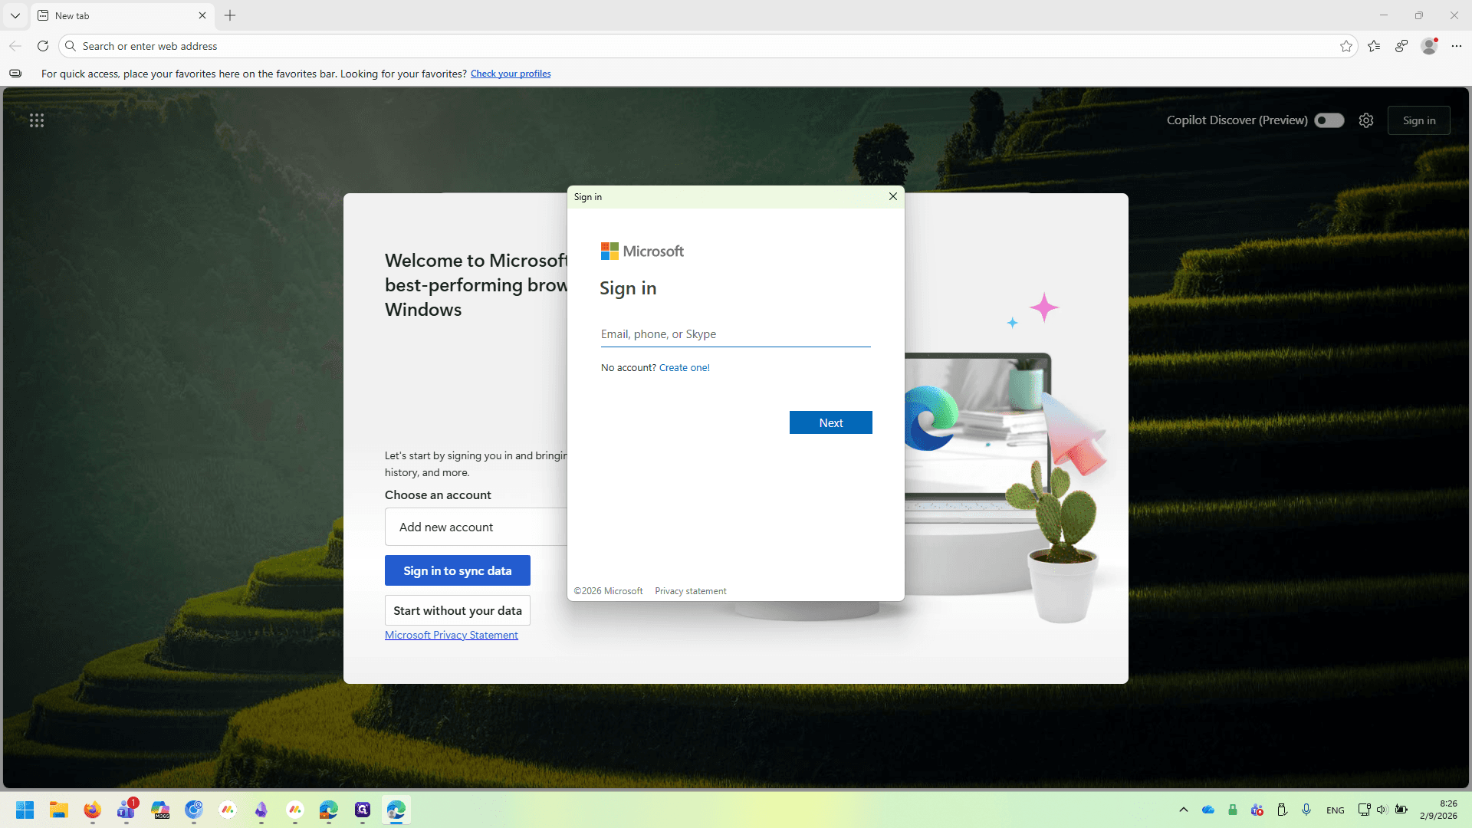This screenshot has height=828, width=1472.
Task: Click Sign in to sync data
Action: pos(458,570)
